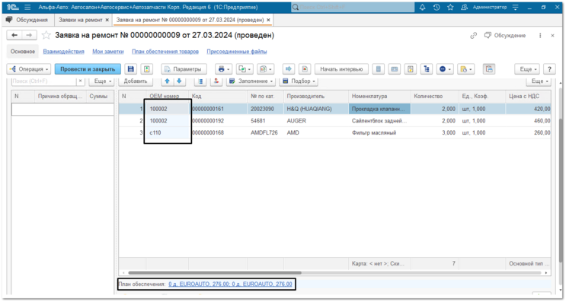The height and width of the screenshot is (302, 566).
Task: Open the Взаимодействия section
Action: tap(63, 52)
